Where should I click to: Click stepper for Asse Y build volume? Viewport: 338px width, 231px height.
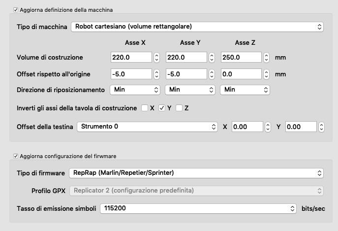tap(212, 57)
